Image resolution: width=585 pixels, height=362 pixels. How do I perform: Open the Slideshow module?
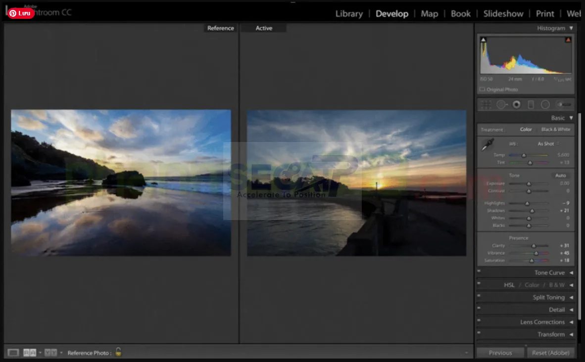(x=503, y=13)
